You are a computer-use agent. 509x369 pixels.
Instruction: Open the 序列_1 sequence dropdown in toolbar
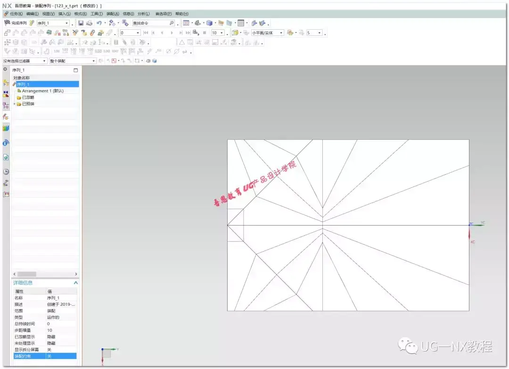point(67,23)
